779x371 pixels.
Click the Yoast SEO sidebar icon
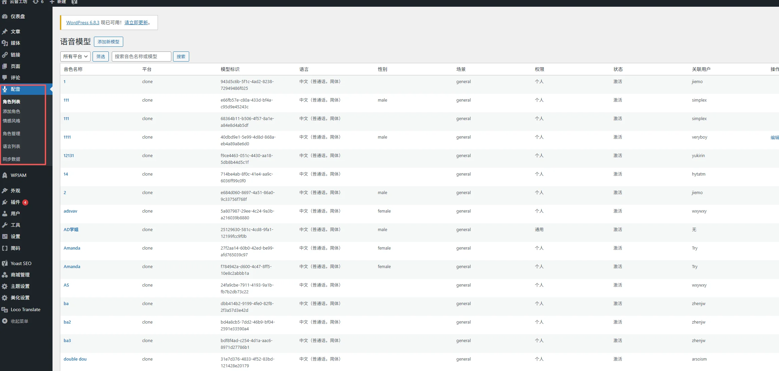(5, 263)
